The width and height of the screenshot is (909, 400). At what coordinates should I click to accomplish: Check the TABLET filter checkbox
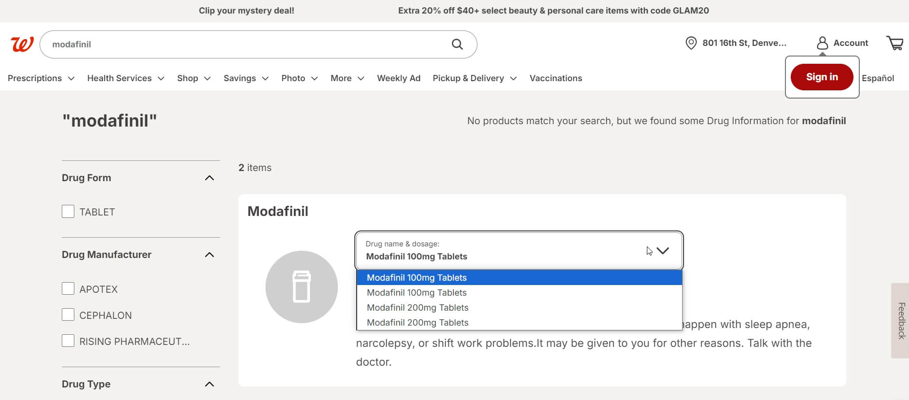68,212
